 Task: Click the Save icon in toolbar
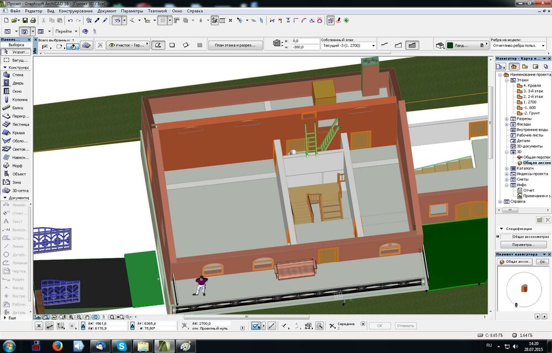pyautogui.click(x=25, y=20)
